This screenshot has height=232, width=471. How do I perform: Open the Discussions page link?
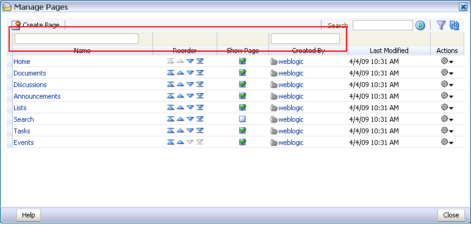[30, 85]
